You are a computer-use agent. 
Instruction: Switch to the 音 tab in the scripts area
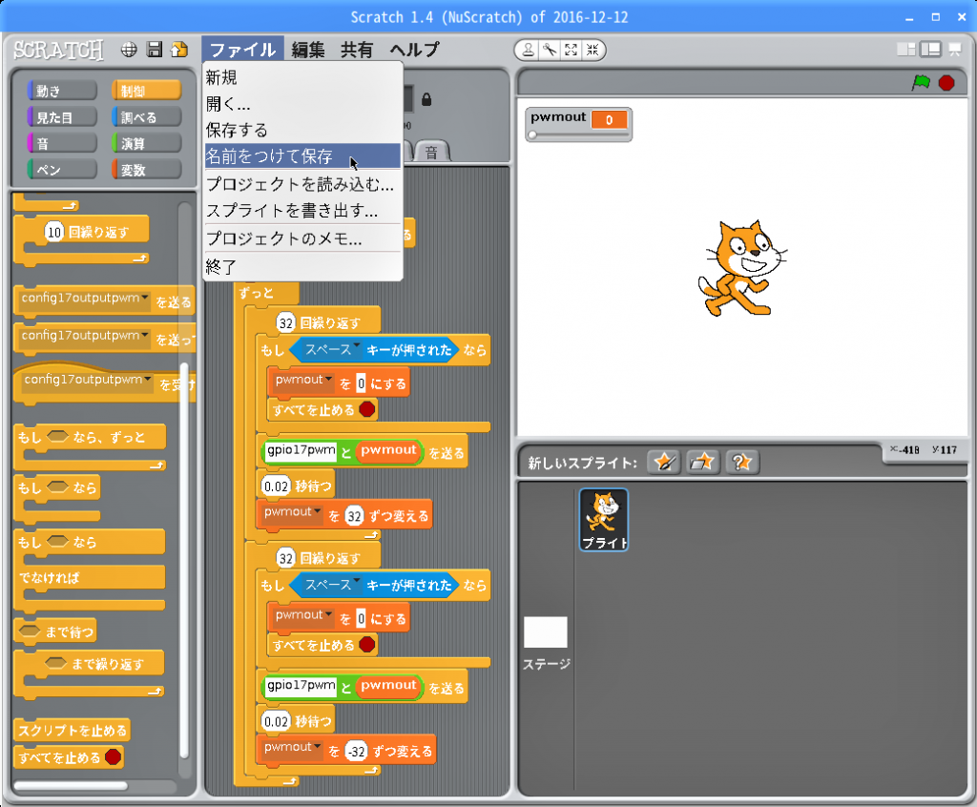[431, 152]
